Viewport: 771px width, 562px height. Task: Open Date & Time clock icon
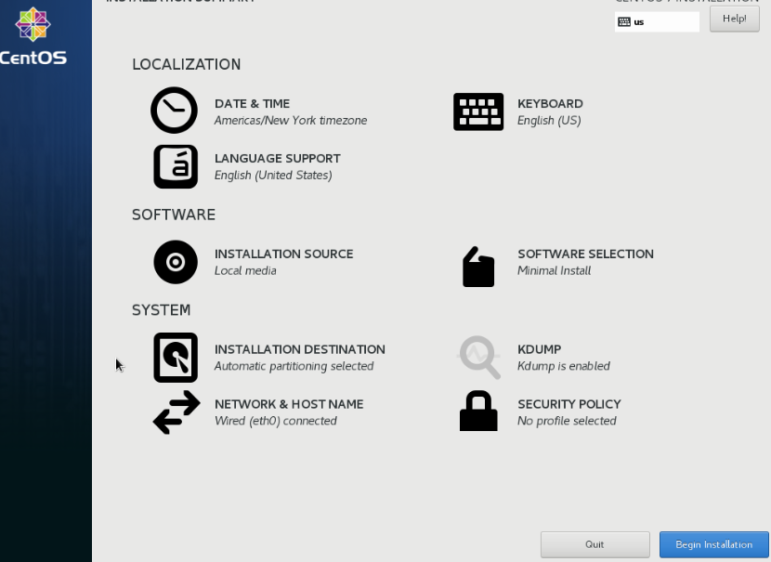174,111
